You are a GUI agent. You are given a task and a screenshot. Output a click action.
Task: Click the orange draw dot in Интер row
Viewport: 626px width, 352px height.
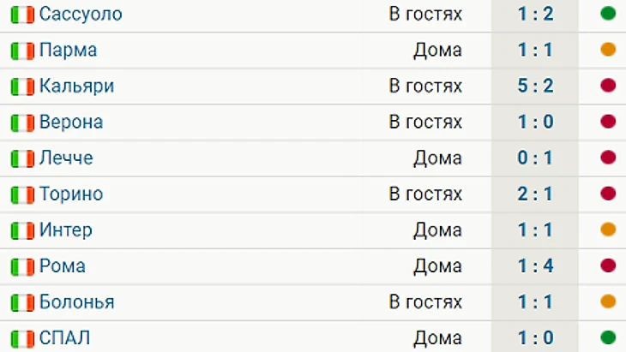pos(608,230)
